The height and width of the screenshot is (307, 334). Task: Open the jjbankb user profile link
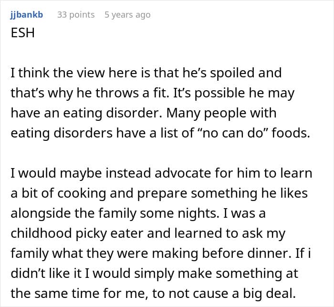(27, 15)
